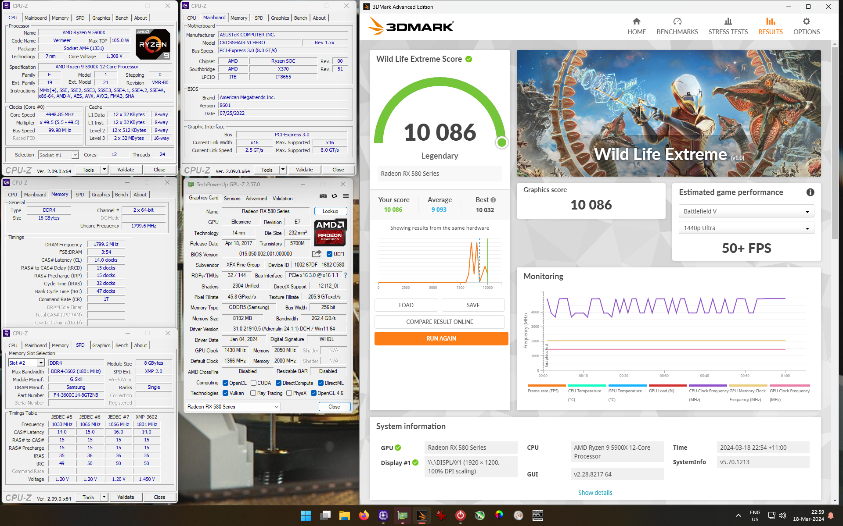Select About tab in CPU-Z Mainboard window
Image resolution: width=843 pixels, height=526 pixels.
click(319, 18)
